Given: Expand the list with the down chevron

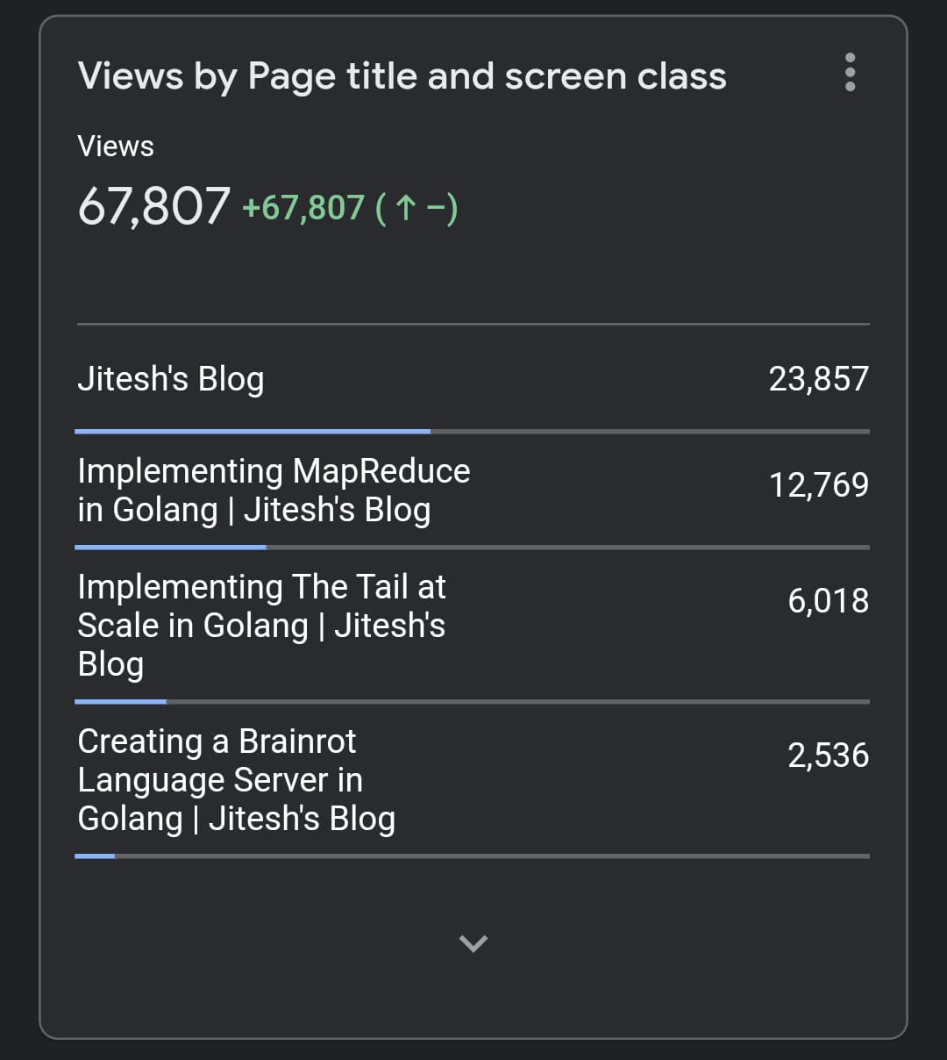Looking at the screenshot, I should tap(473, 943).
